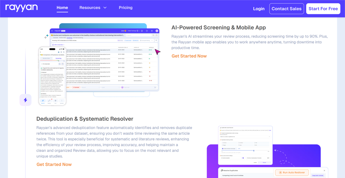The image size is (345, 178).
Task: Select the Full Text Screening tab
Action: coord(78,38)
